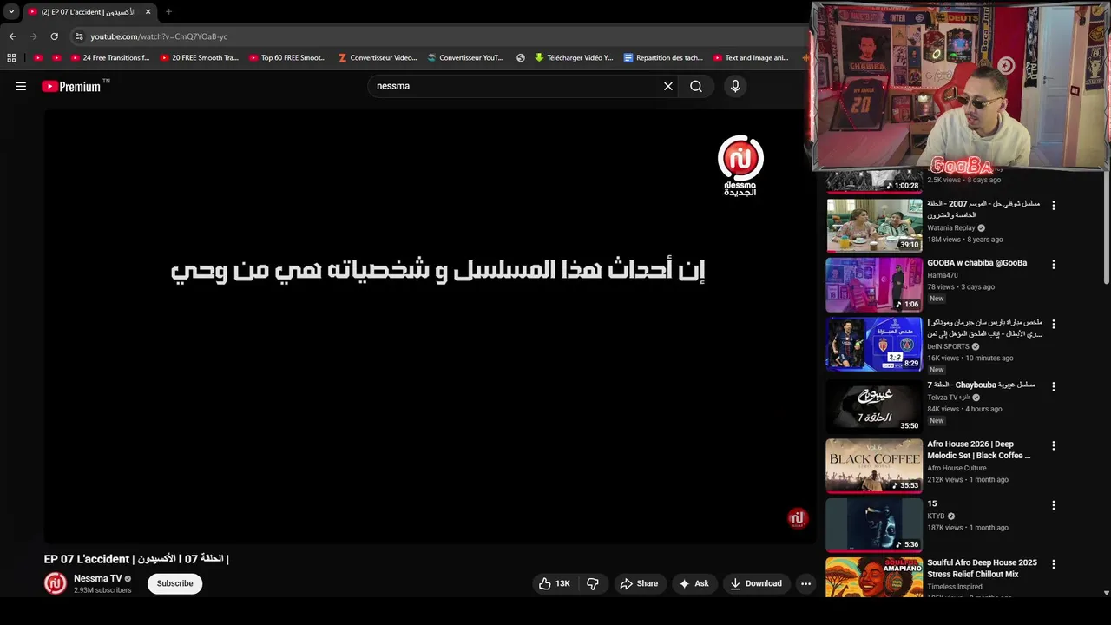The width and height of the screenshot is (1111, 625).
Task: Go back with the browser back arrow
Action: pos(12,36)
